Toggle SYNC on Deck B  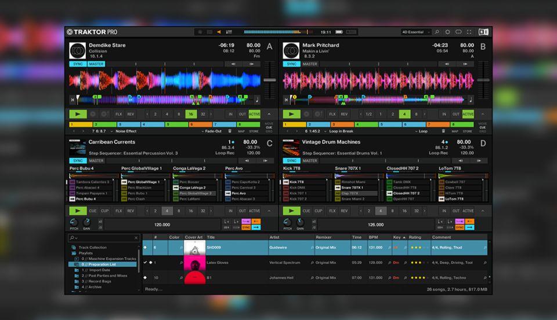pyautogui.click(x=291, y=64)
